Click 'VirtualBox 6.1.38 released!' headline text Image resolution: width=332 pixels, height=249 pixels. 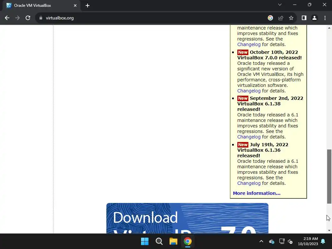[259, 106]
